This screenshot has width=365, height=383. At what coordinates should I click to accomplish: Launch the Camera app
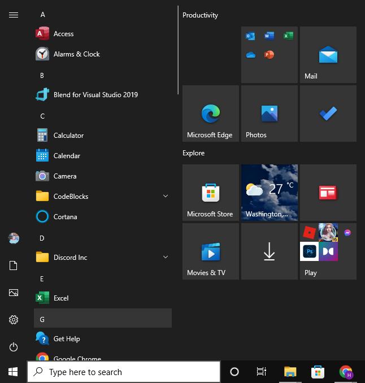103,176
